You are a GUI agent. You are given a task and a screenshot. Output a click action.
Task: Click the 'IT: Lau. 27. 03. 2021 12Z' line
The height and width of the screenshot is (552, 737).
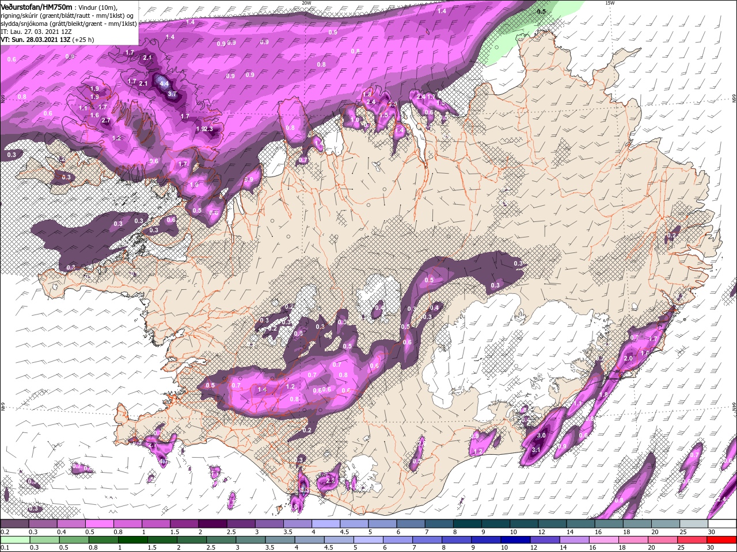pos(36,32)
